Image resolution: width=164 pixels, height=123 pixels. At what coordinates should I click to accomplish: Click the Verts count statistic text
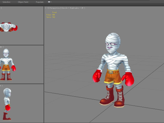pos(51,17)
